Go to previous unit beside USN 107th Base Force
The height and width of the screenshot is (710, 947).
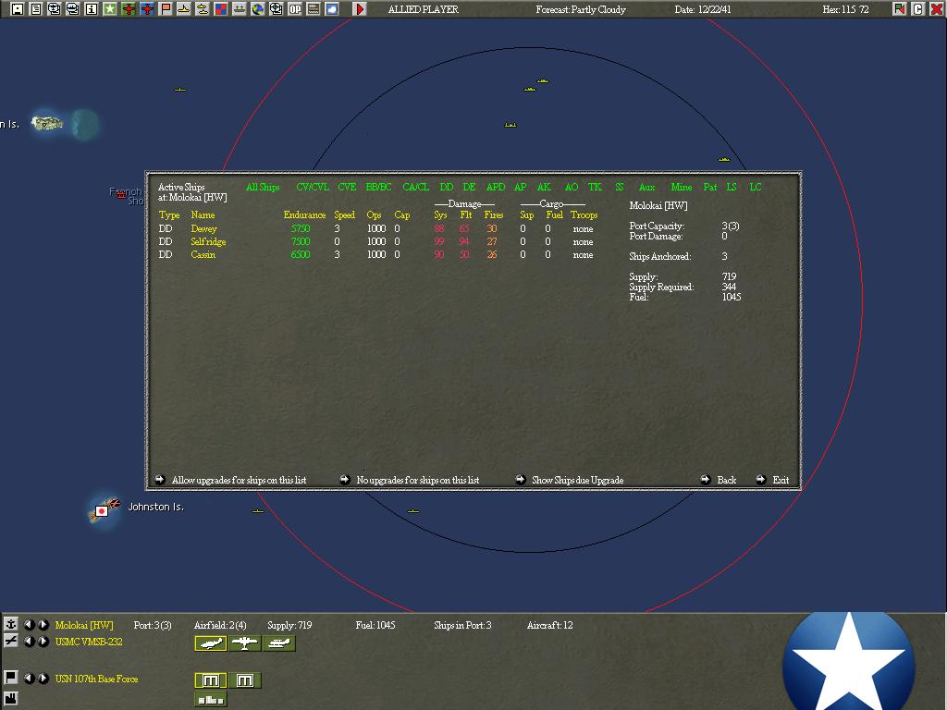[x=29, y=678]
